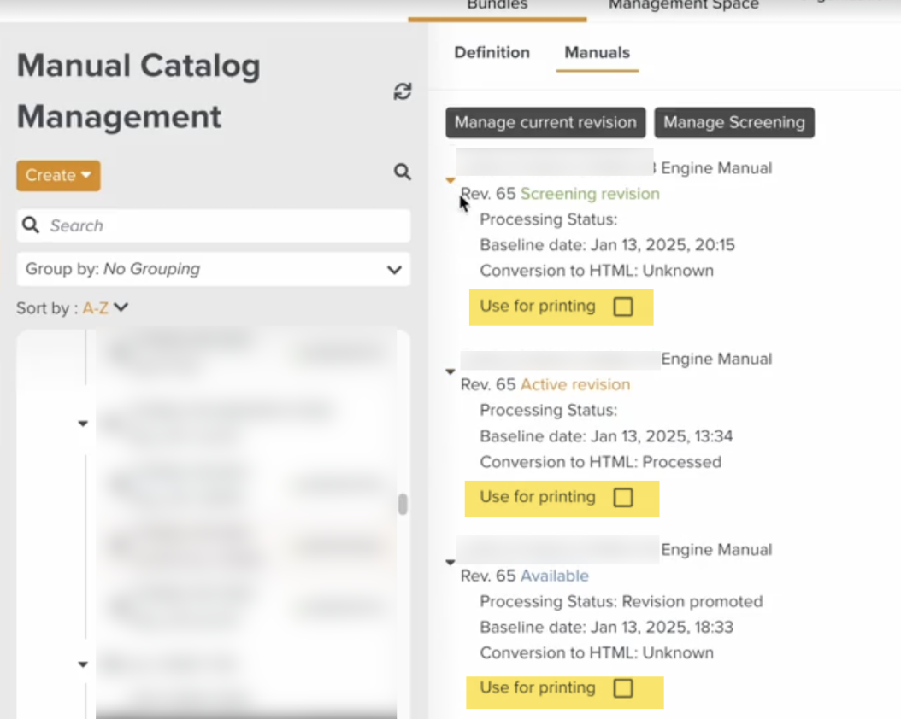Check Use for printing for Available revision
The width and height of the screenshot is (901, 719).
coord(623,689)
